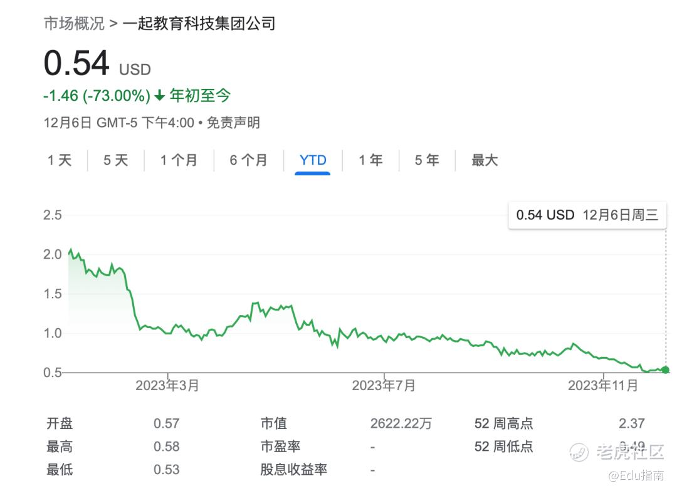Click the 52 周高点 value 2.37
The width and height of the screenshot is (677, 491).
point(632,424)
